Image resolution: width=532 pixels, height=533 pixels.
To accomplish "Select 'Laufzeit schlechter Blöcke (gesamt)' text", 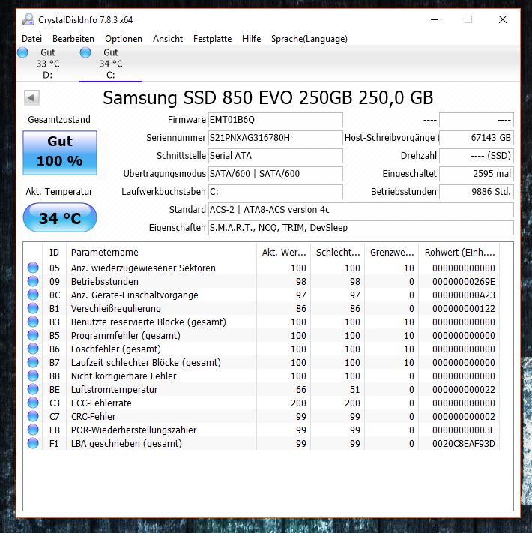I will 146,363.
